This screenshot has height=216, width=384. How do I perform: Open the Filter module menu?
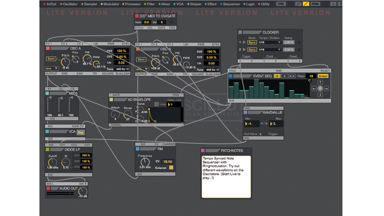click(150, 4)
